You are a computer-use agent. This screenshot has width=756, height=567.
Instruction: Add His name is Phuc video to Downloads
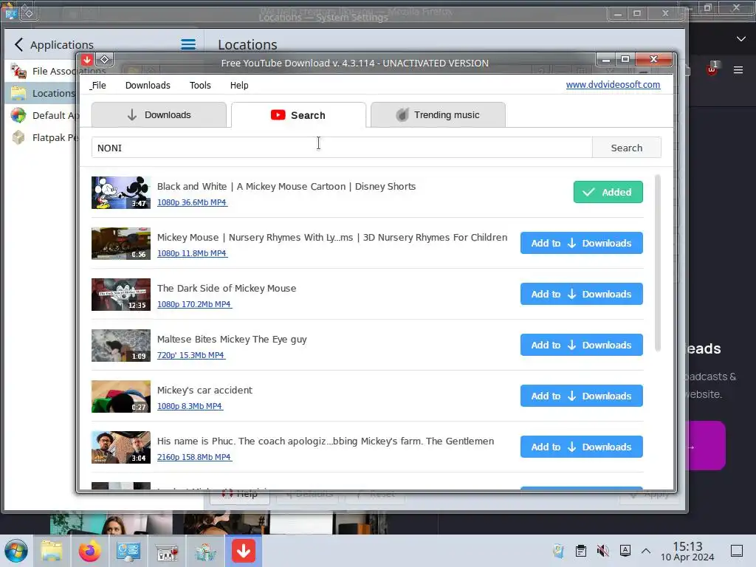pyautogui.click(x=582, y=447)
